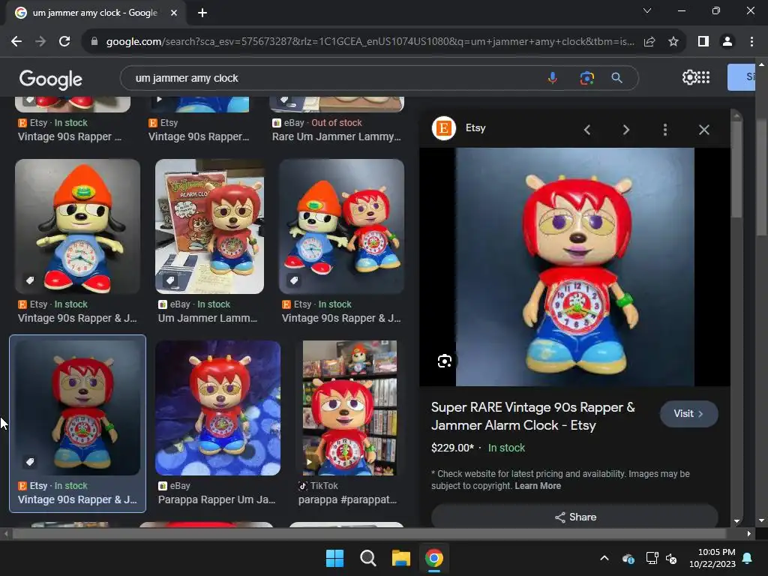
Task: Open 'parappa #parappat...' TikTok title
Action: [x=347, y=499]
